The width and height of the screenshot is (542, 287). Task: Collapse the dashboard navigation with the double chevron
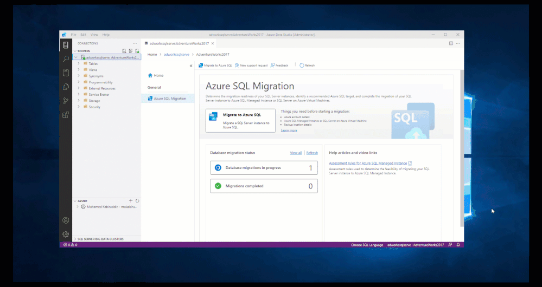(191, 66)
